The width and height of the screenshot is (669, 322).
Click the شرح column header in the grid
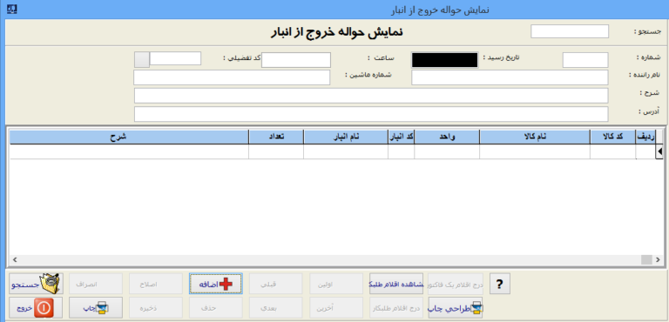pyautogui.click(x=129, y=137)
